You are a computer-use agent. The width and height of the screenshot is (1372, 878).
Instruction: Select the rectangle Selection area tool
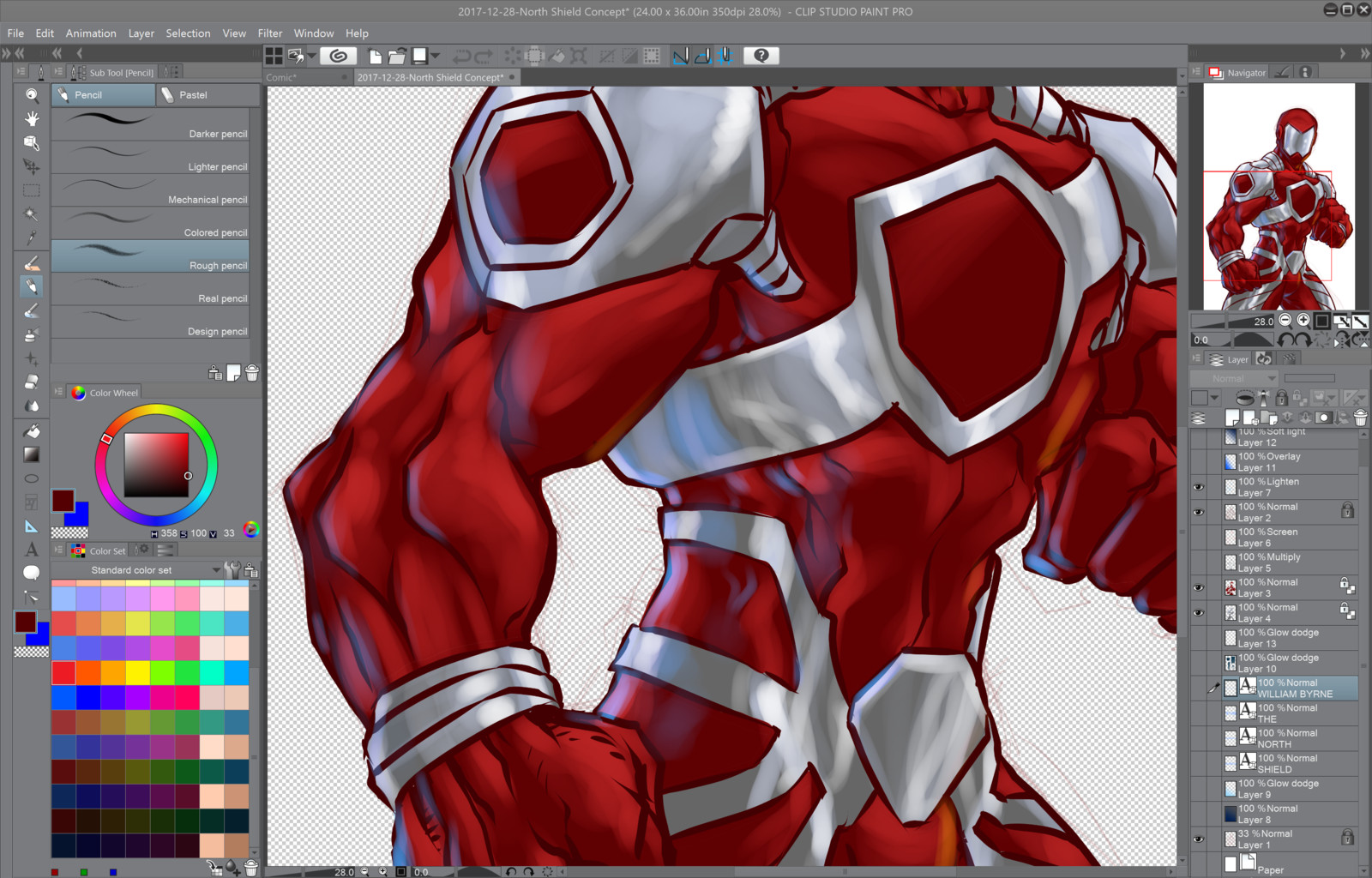[x=32, y=190]
